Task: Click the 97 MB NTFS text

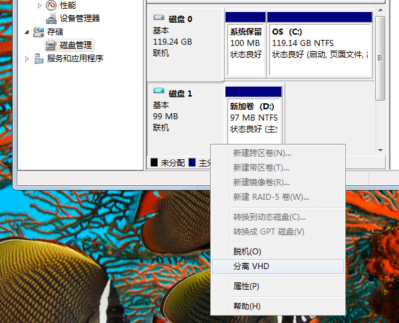Action: pyautogui.click(x=254, y=118)
